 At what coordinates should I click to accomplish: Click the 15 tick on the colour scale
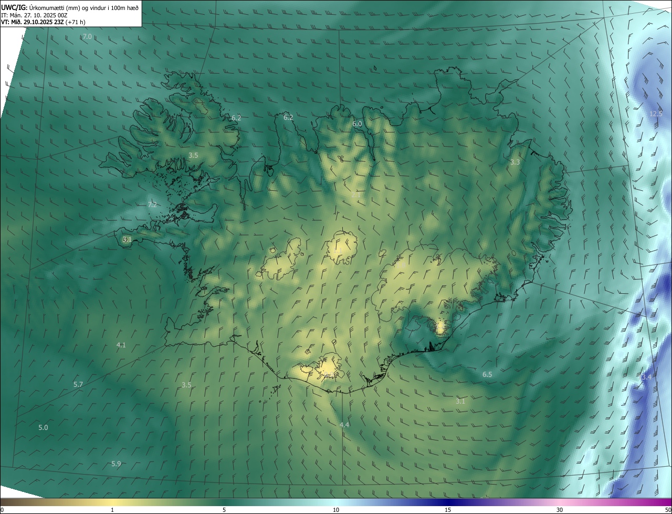448,510
